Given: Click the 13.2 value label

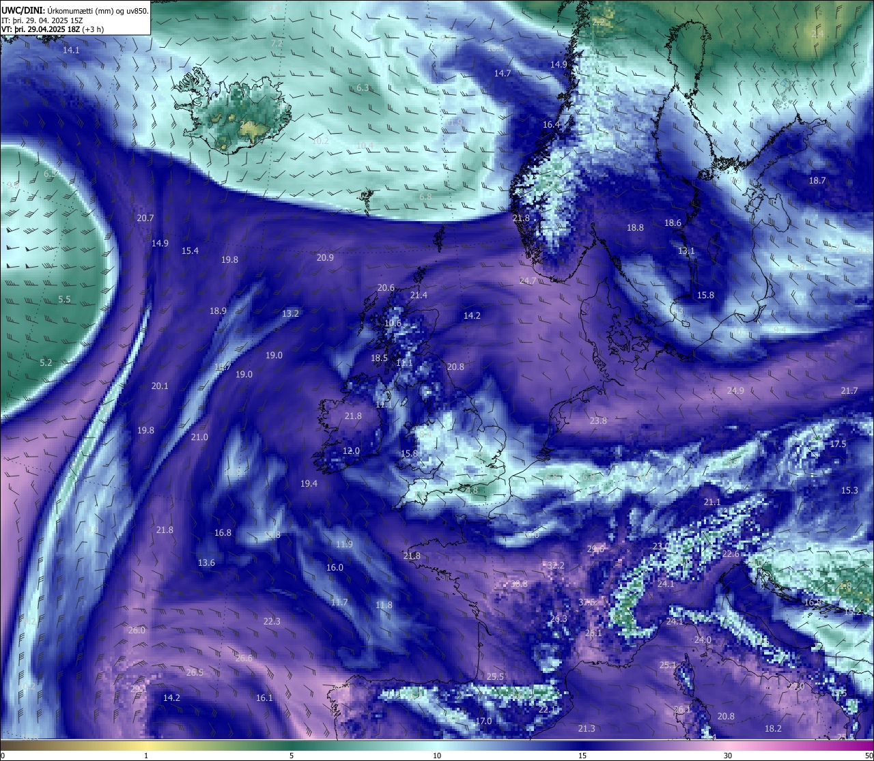Looking at the screenshot, I should pyautogui.click(x=290, y=314).
